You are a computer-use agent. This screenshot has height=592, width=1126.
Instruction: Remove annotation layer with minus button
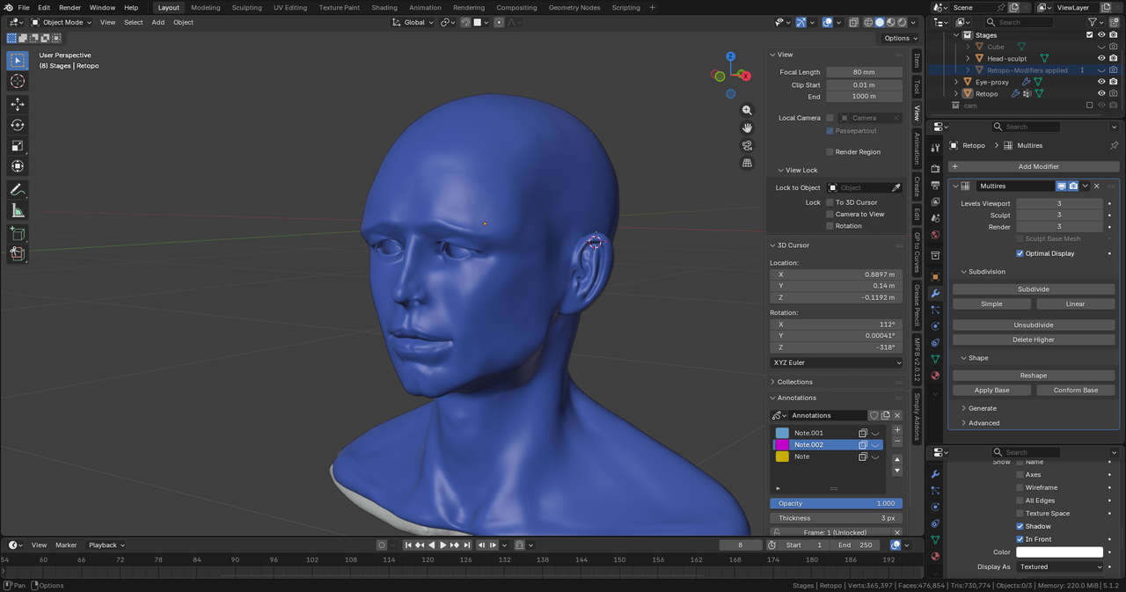click(897, 442)
